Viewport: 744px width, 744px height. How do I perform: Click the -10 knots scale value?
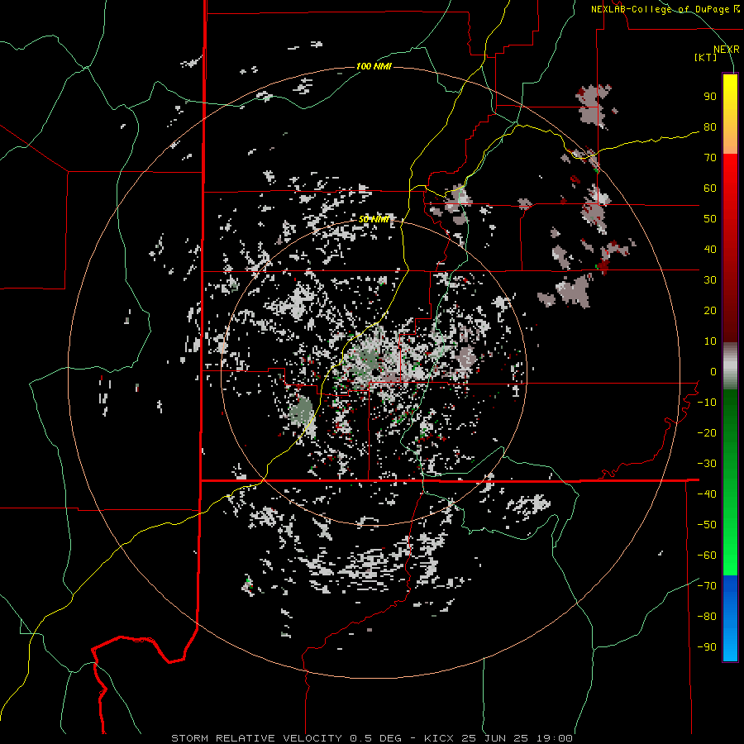pos(707,403)
